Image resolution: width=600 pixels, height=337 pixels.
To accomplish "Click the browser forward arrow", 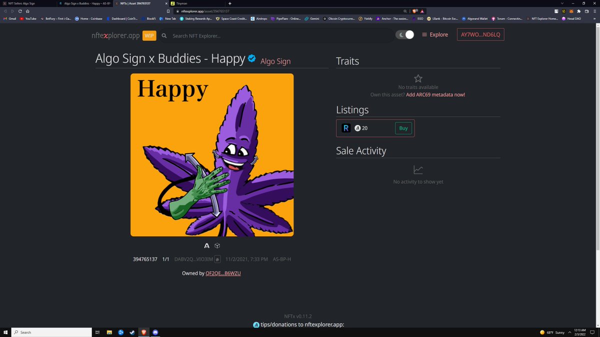I will 12,11.
